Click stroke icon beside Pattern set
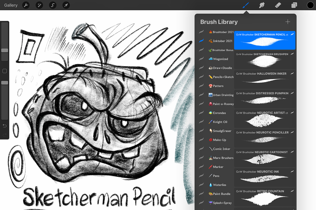This screenshot has height=210, width=316. click(x=201, y=86)
